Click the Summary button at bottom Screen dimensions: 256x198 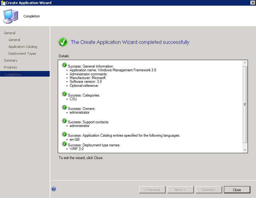[x=209, y=190]
